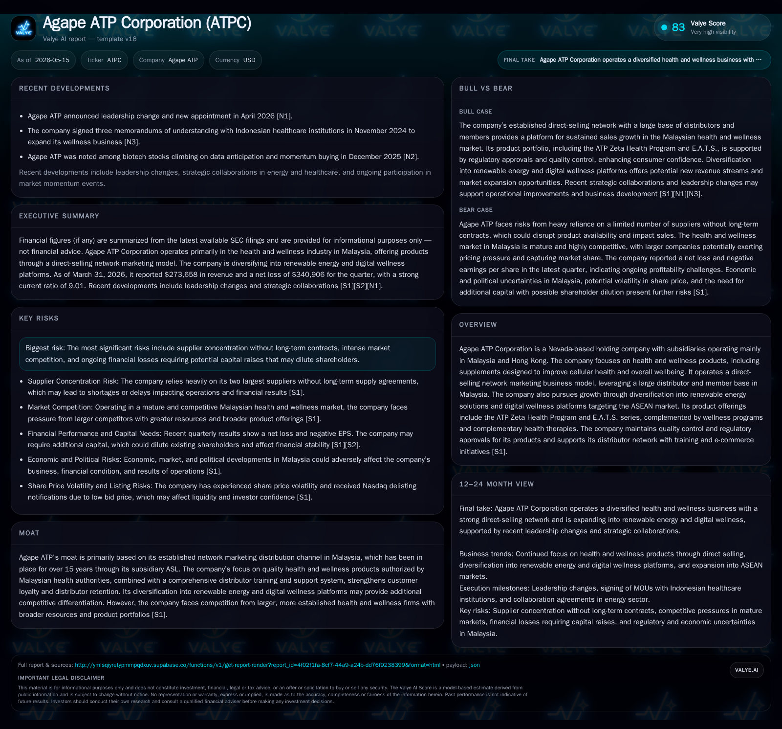
Task: Click the Financial Performance and Capital Needs bullet
Action: 220,439
